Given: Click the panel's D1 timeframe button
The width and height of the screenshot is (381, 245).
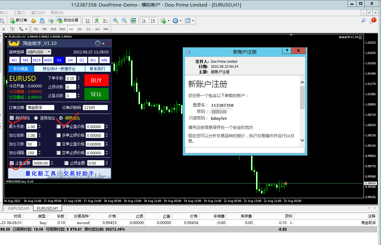Looking at the screenshot, I should 82,60.
